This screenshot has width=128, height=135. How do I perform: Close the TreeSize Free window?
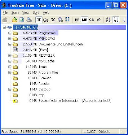(x=123, y=5)
